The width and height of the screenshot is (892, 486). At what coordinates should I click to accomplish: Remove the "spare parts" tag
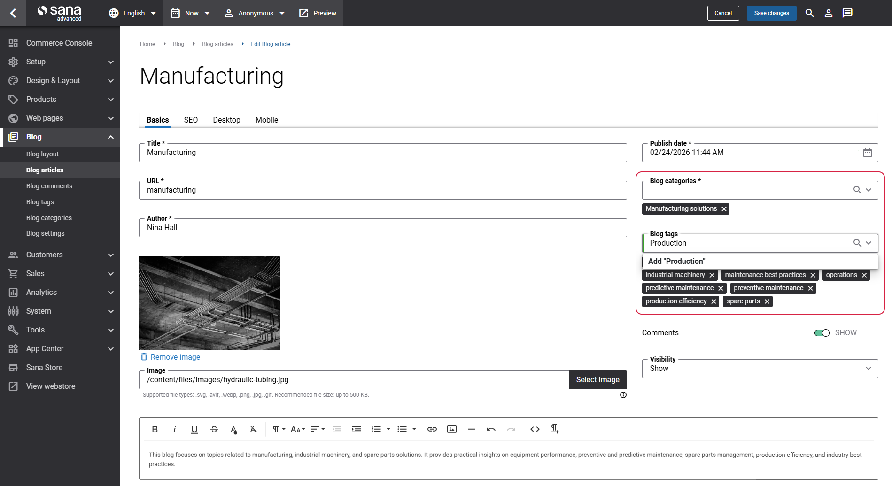[x=767, y=301]
